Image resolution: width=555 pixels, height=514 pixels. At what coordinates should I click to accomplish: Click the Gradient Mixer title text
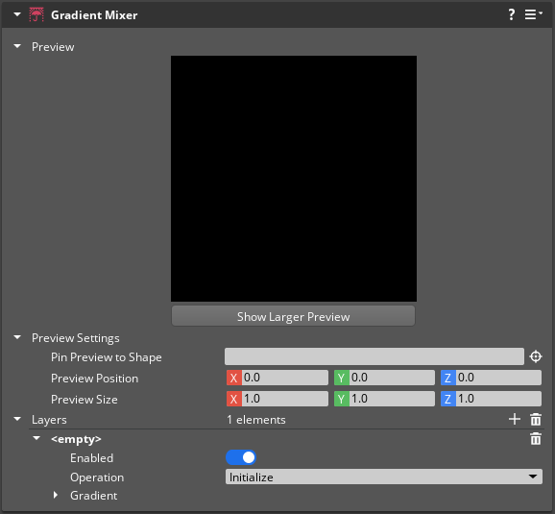(94, 15)
